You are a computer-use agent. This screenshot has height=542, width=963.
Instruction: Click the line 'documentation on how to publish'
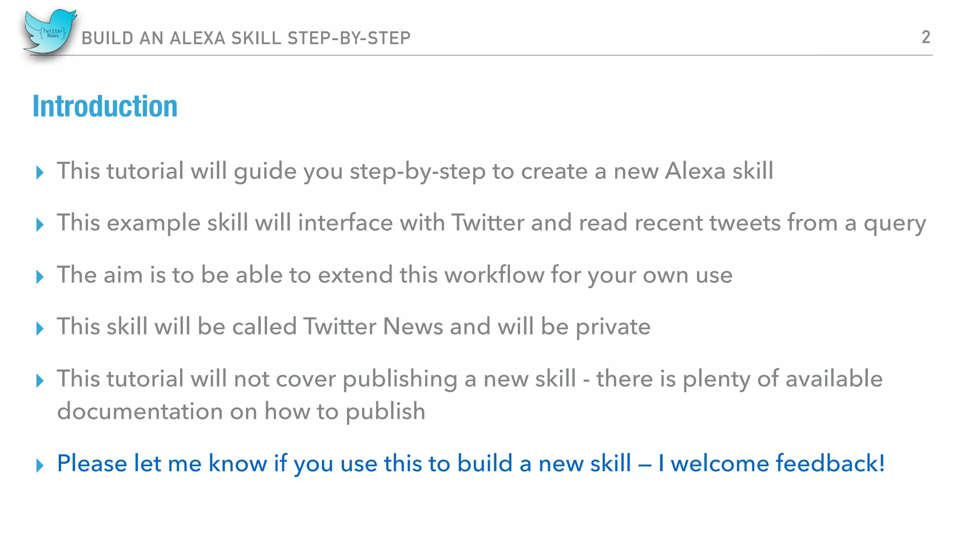click(241, 412)
